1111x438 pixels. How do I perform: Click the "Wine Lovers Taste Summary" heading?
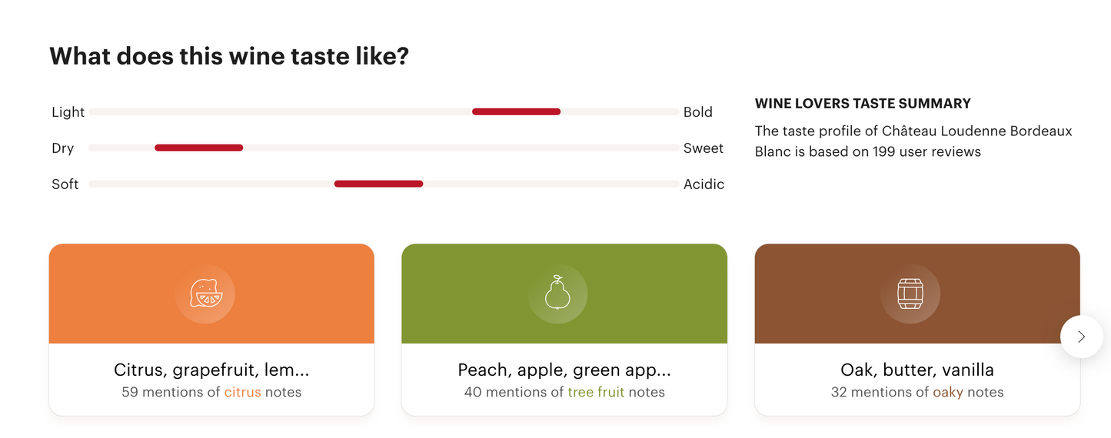pos(863,104)
